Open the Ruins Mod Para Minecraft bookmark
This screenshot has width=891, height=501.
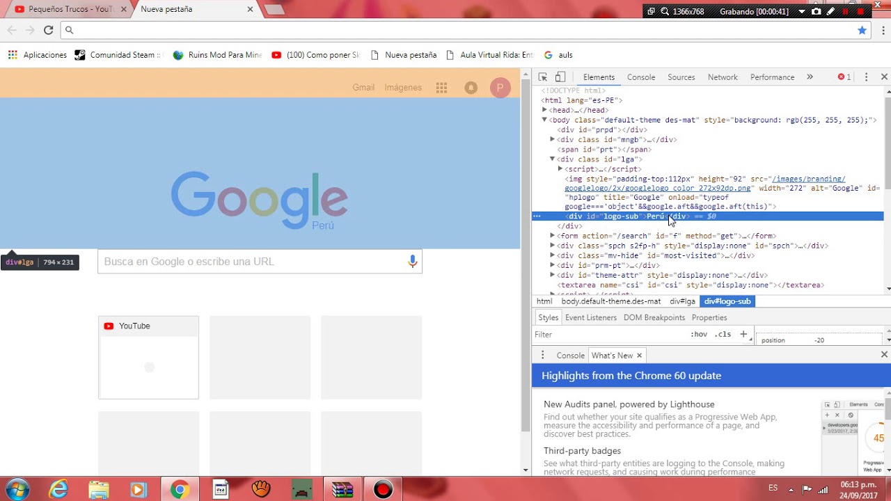(x=217, y=55)
